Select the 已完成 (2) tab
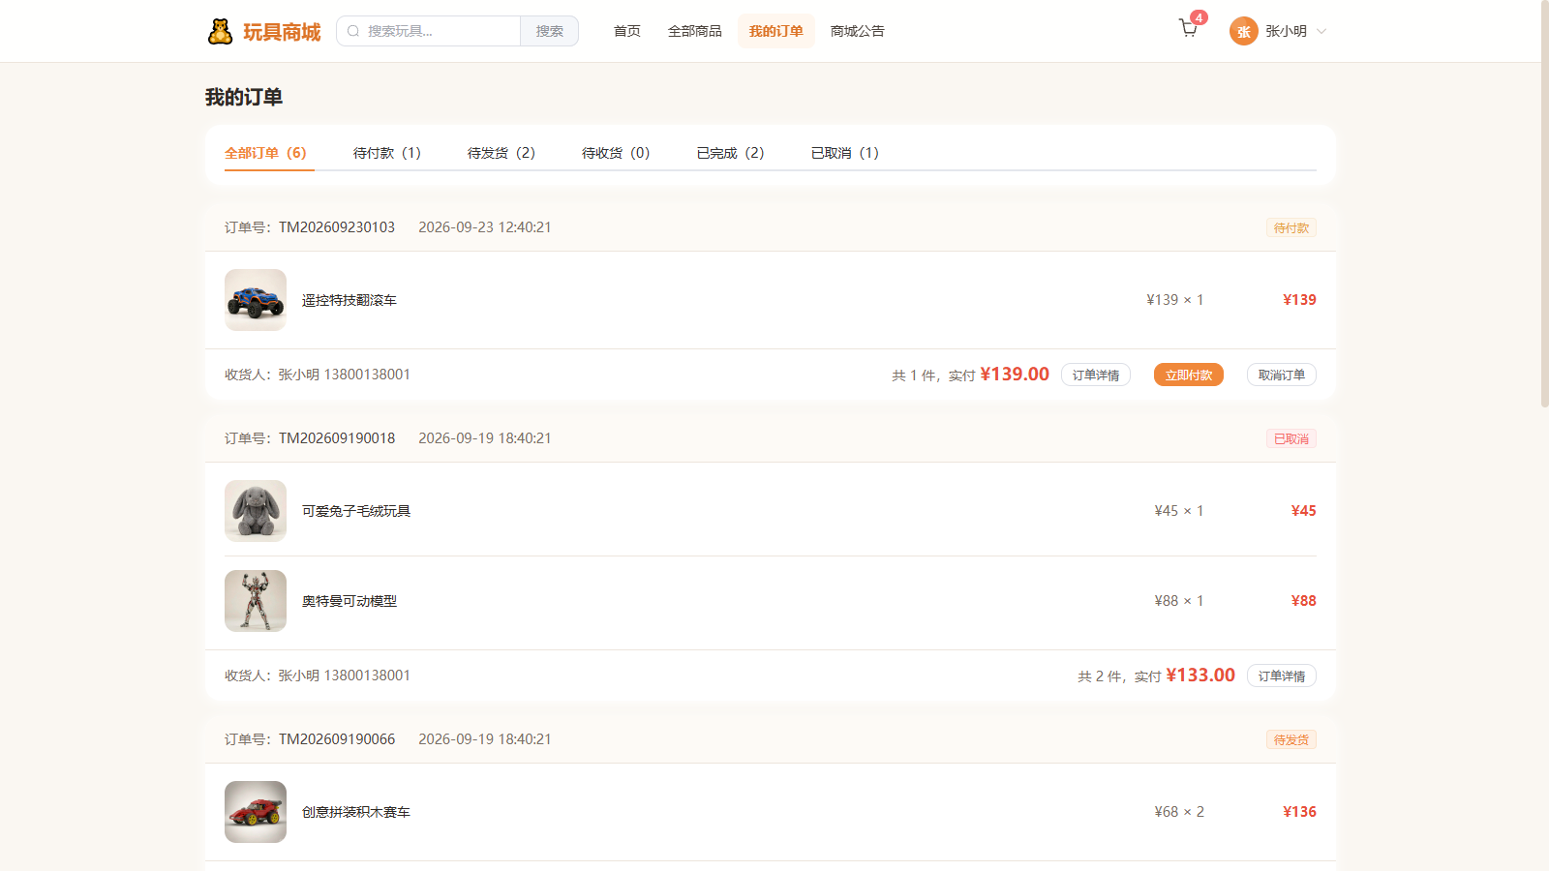The width and height of the screenshot is (1549, 871). pyautogui.click(x=731, y=153)
